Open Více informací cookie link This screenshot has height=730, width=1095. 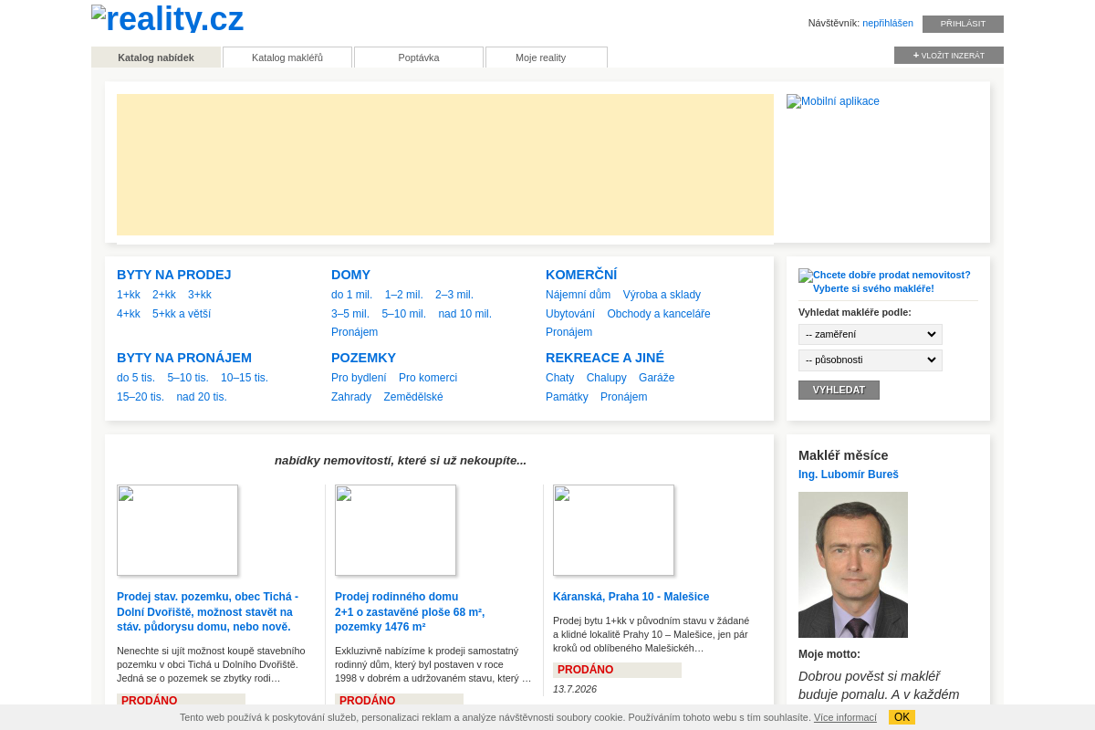(845, 717)
